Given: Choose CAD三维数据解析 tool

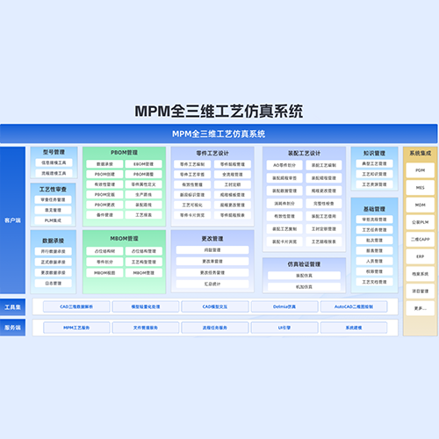Looking at the screenshot, I should [76, 306].
